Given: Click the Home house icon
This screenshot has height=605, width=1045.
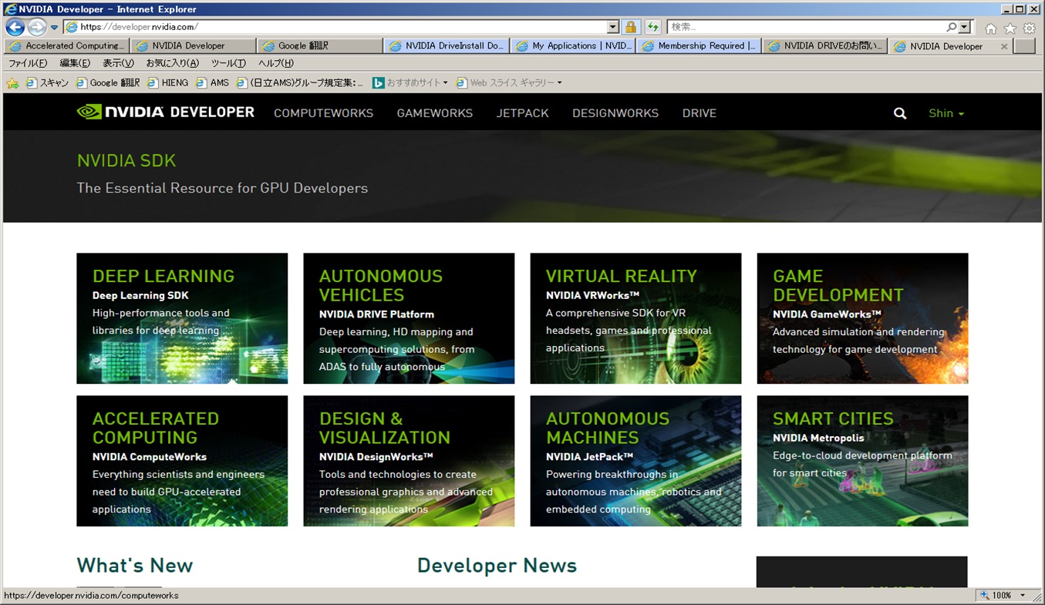Looking at the screenshot, I should click(991, 29).
